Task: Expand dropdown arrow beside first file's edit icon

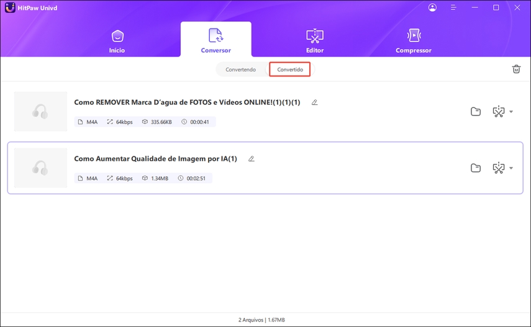Action: 511,112
